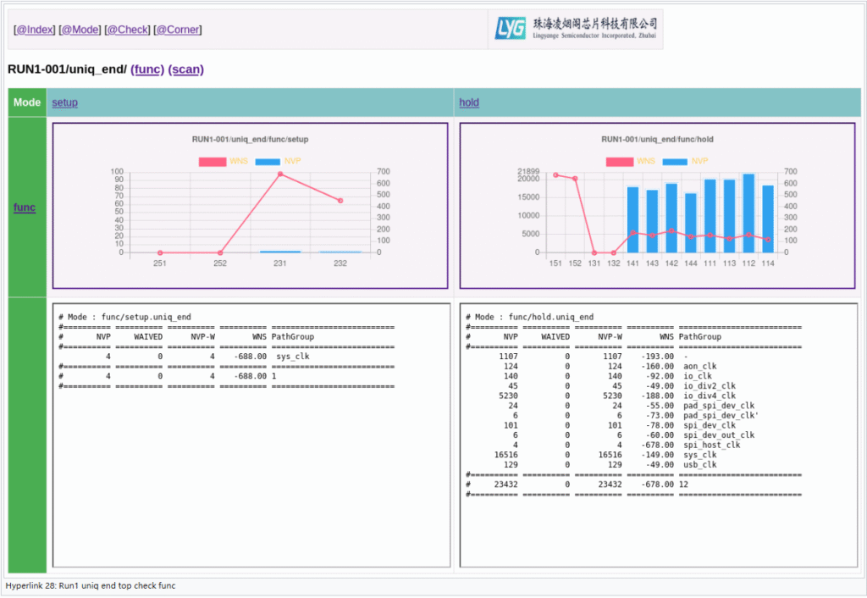Open the (func) link in the heading
The width and height of the screenshot is (867, 598).
click(x=147, y=69)
